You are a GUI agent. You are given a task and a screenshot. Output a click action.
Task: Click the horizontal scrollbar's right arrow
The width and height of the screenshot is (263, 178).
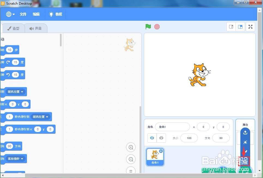click(255, 175)
